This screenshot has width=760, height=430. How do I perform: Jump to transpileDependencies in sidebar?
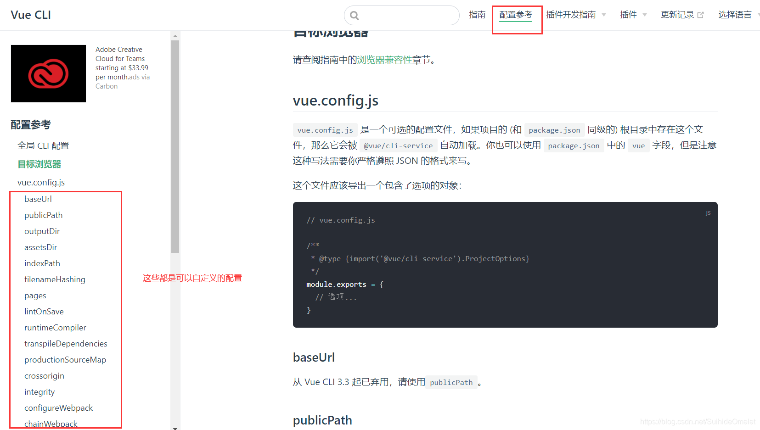tap(66, 343)
